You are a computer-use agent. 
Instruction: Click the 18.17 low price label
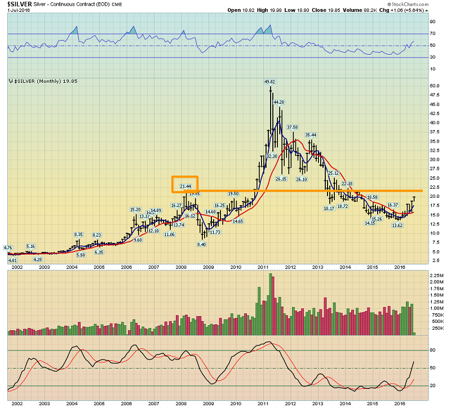(x=329, y=209)
